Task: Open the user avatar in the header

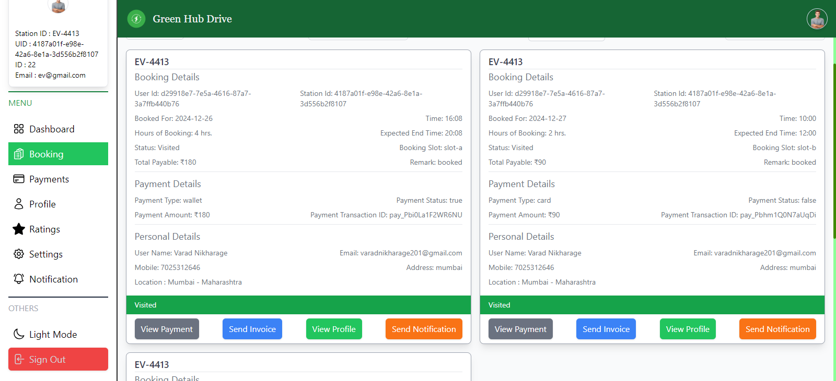Action: [817, 19]
